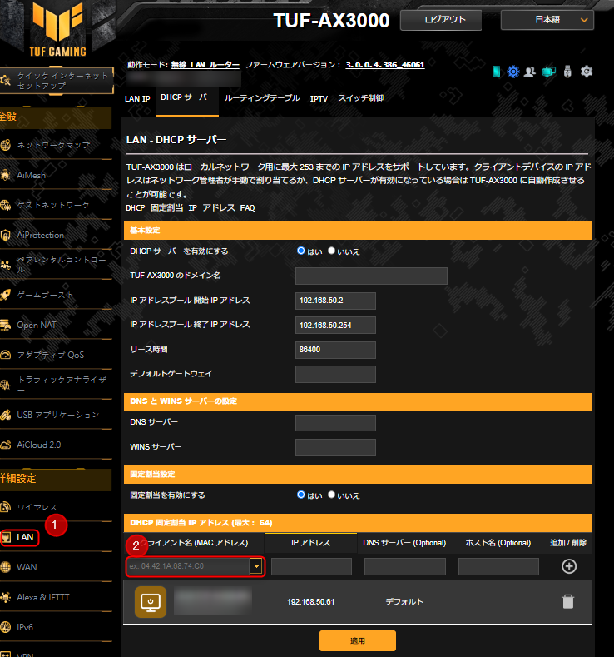Image resolution: width=614 pixels, height=657 pixels.
Task: Click the lease time field showing 86400
Action: click(x=335, y=350)
